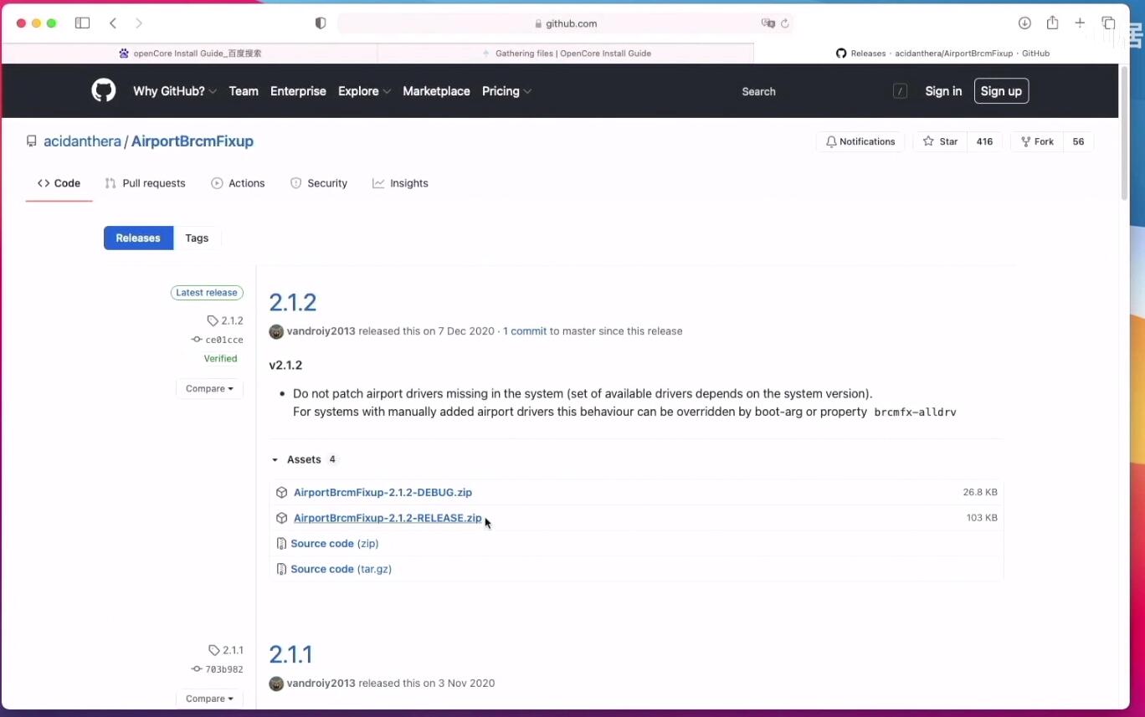
Task: Open the Pricing dropdown menu
Action: pyautogui.click(x=506, y=91)
